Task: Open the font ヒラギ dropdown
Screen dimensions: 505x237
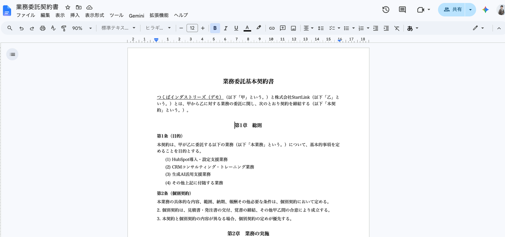Action: click(x=158, y=28)
